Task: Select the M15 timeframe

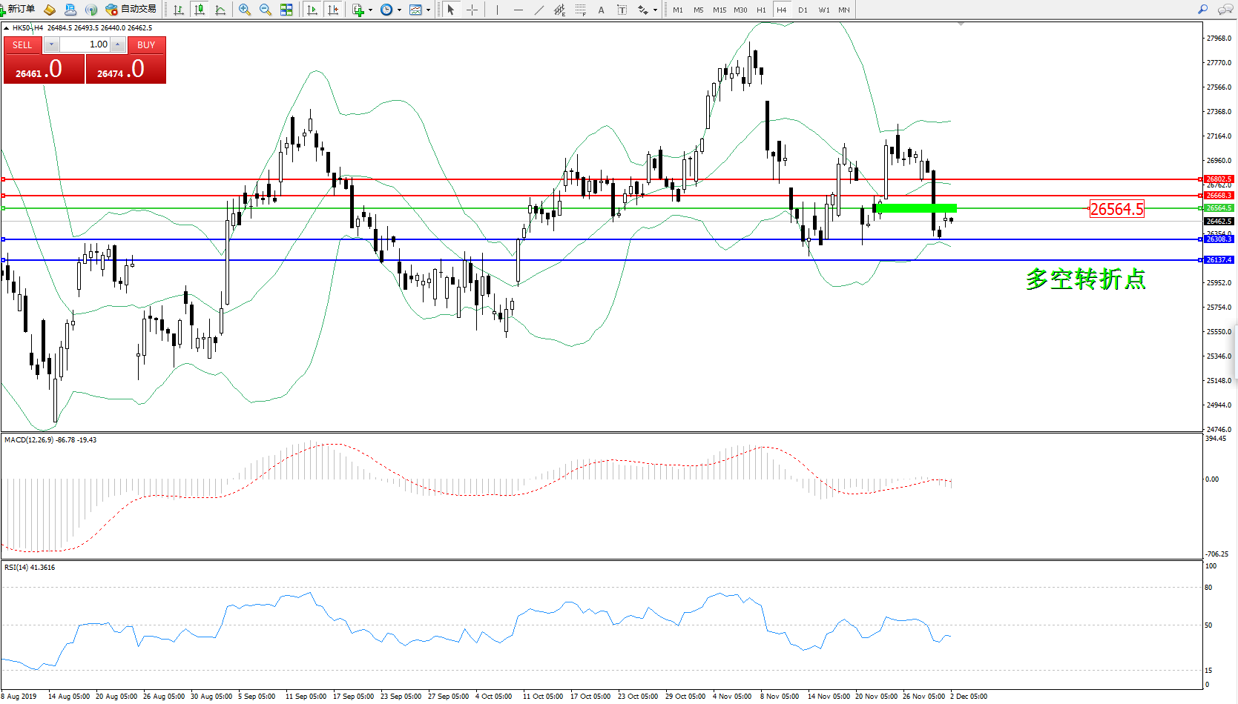Action: [x=719, y=10]
